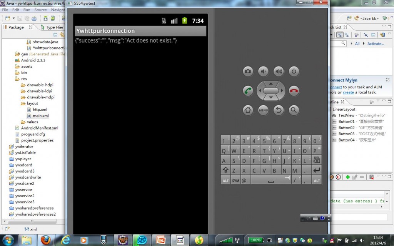Select Button04 in Outline view
This screenshot has width=394, height=246.
pos(354,140)
